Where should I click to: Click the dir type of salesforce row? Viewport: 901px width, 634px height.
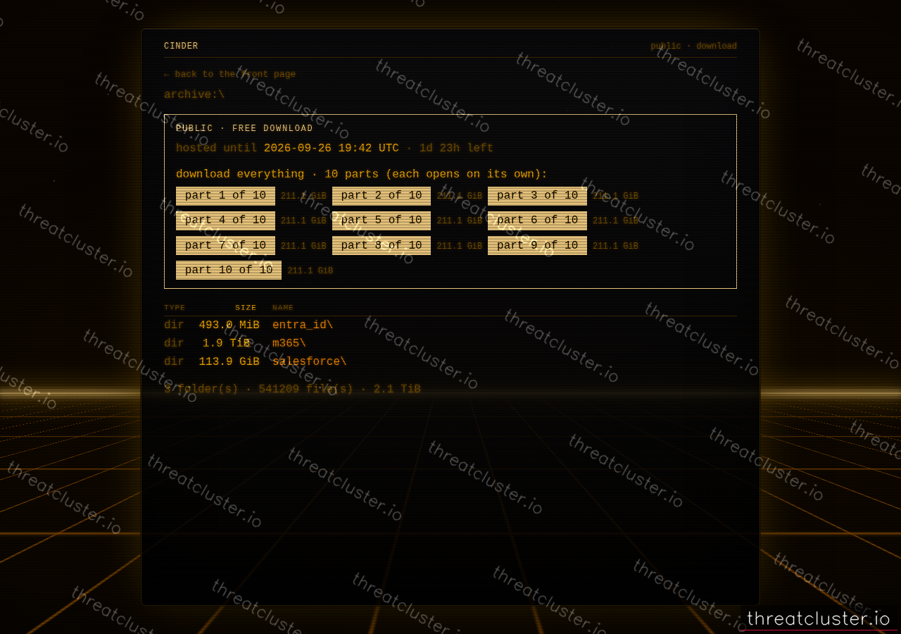[x=174, y=361]
